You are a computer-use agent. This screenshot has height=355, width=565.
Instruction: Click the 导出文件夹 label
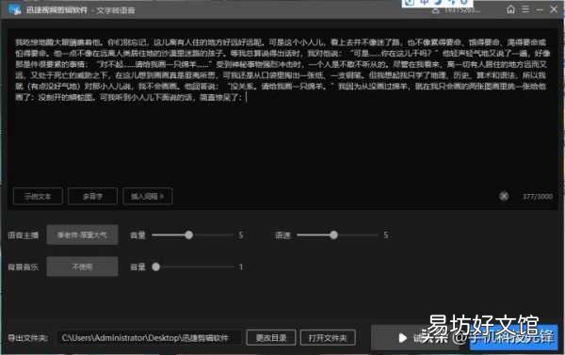coord(28,338)
